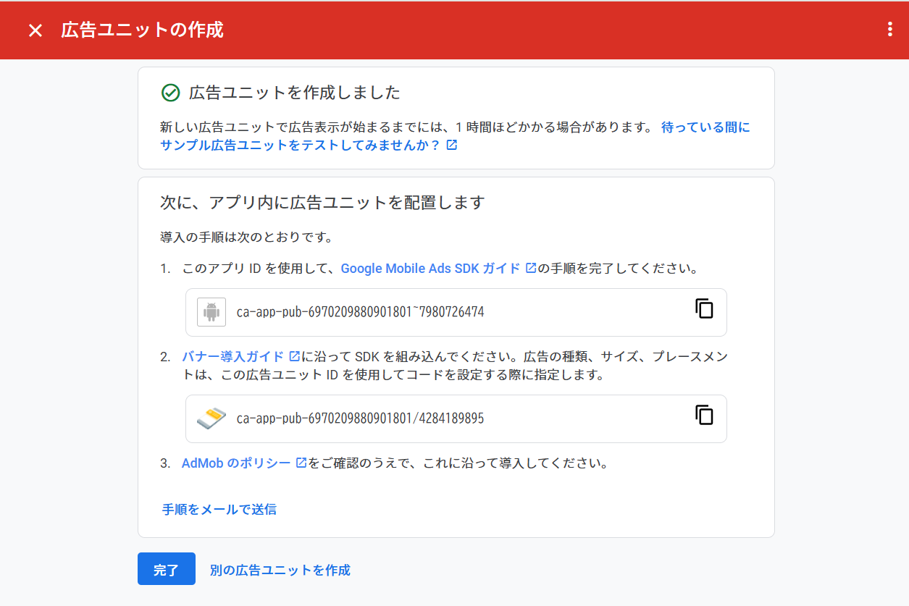Copy the ad unit ID to clipboard
Image resolution: width=909 pixels, height=606 pixels.
[704, 415]
